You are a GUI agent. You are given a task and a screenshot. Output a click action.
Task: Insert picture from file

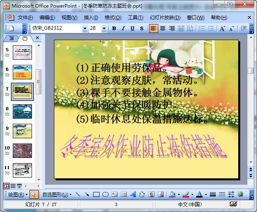coord(161,195)
